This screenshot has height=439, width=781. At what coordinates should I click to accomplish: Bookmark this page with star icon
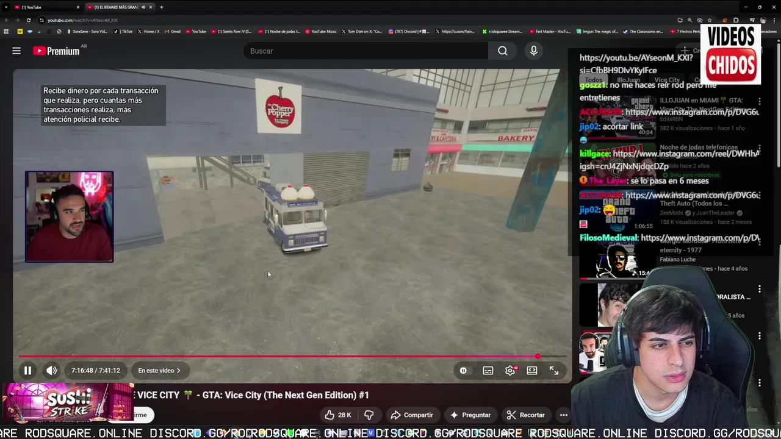710,20
